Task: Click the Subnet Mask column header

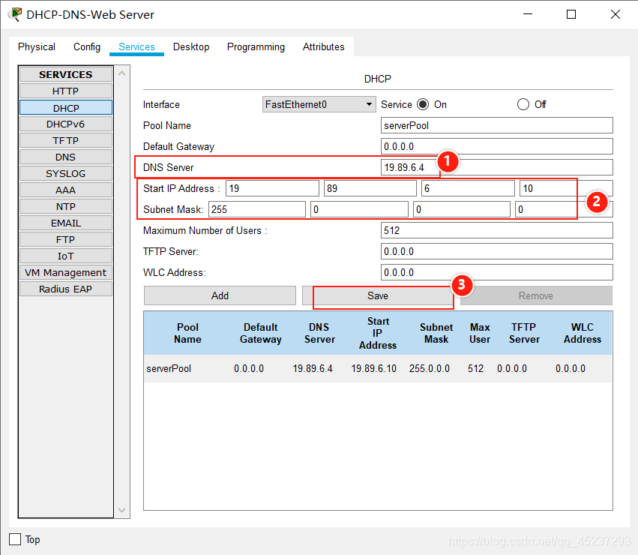Action: click(x=436, y=333)
